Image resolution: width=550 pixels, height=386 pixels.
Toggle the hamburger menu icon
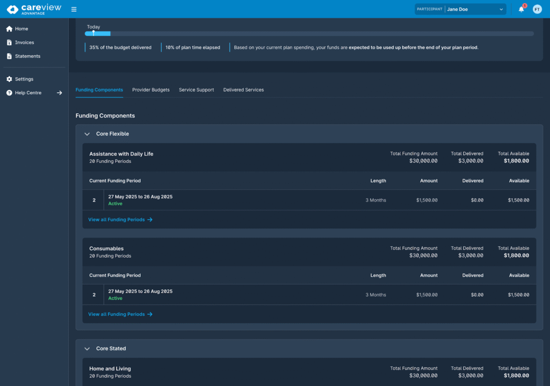pyautogui.click(x=74, y=9)
